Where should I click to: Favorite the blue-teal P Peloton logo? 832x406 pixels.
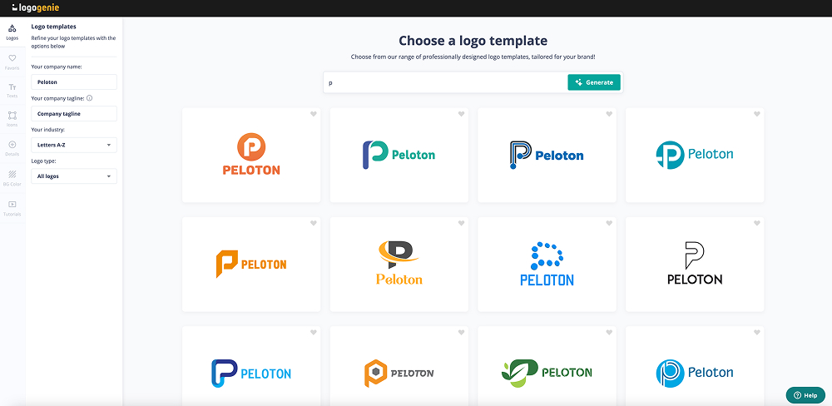(461, 114)
